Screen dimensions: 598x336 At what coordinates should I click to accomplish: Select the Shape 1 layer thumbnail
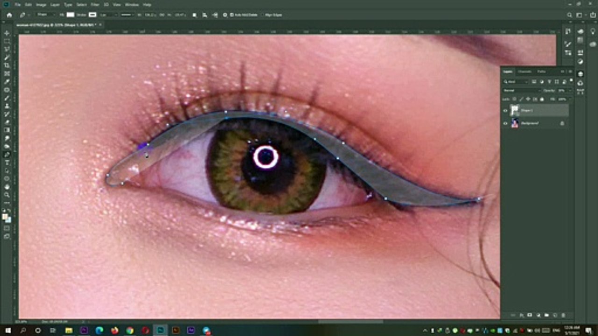pyautogui.click(x=515, y=110)
